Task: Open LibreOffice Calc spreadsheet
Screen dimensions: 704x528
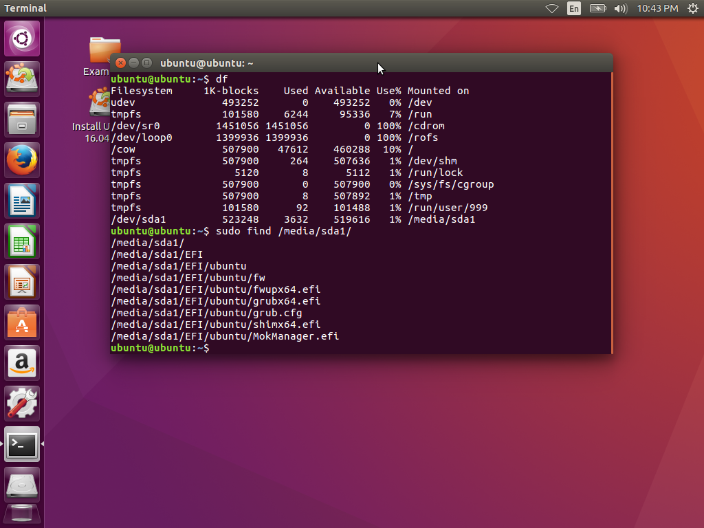Action: click(x=21, y=241)
